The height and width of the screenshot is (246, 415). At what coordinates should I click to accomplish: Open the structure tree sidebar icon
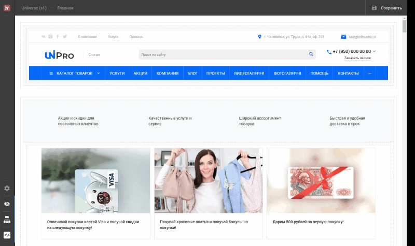7,220
